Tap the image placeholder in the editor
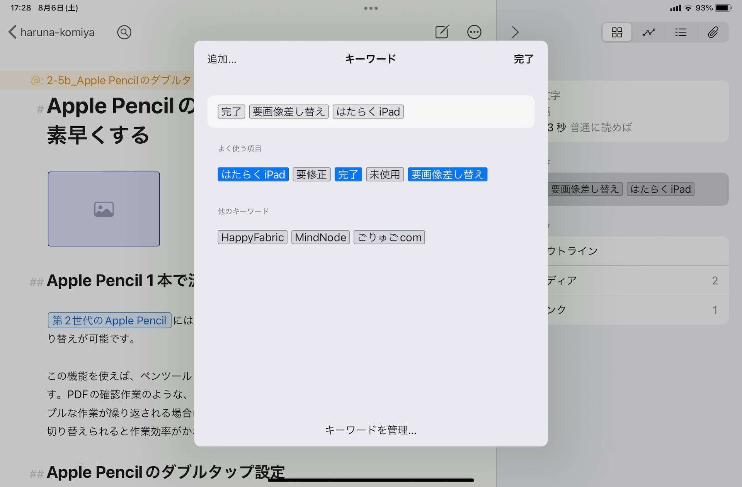Viewport: 742px width, 487px height. 104,209
